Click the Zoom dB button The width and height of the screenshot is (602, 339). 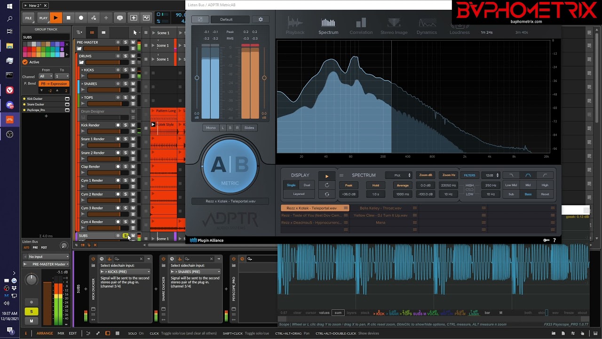click(x=426, y=175)
